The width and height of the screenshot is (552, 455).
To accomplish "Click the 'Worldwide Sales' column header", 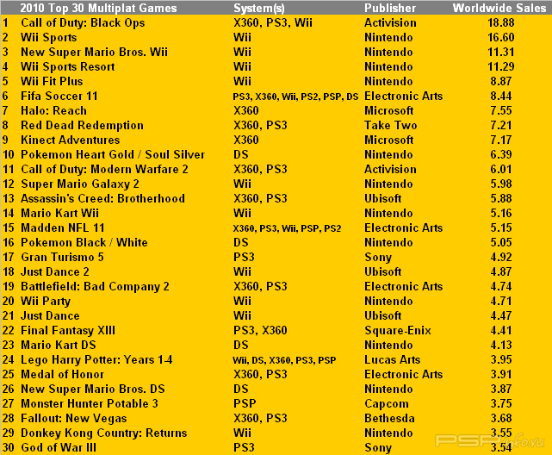I will click(499, 8).
